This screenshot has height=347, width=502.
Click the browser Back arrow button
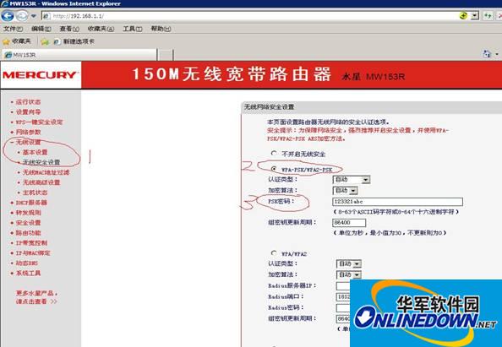tap(8, 16)
